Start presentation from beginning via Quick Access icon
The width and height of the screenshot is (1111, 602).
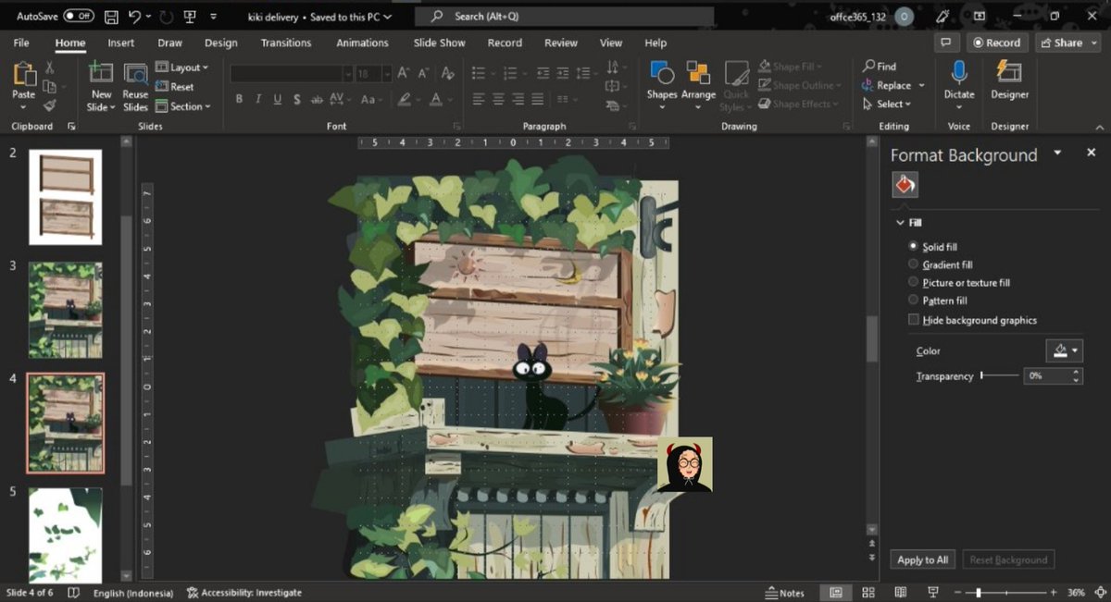[x=190, y=17]
